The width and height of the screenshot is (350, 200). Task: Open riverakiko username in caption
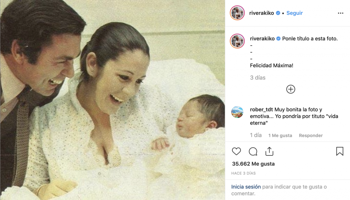[x=262, y=39]
